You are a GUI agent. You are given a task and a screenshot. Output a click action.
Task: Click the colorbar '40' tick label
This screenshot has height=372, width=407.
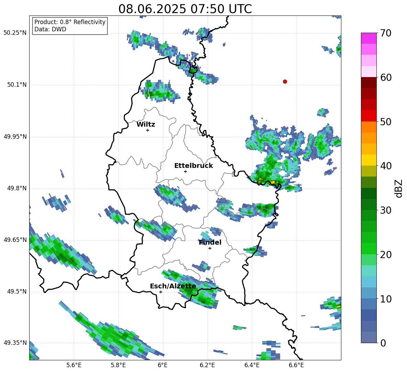tap(386, 166)
